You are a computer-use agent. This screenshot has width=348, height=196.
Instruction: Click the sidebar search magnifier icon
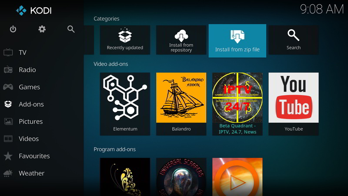pyautogui.click(x=71, y=29)
